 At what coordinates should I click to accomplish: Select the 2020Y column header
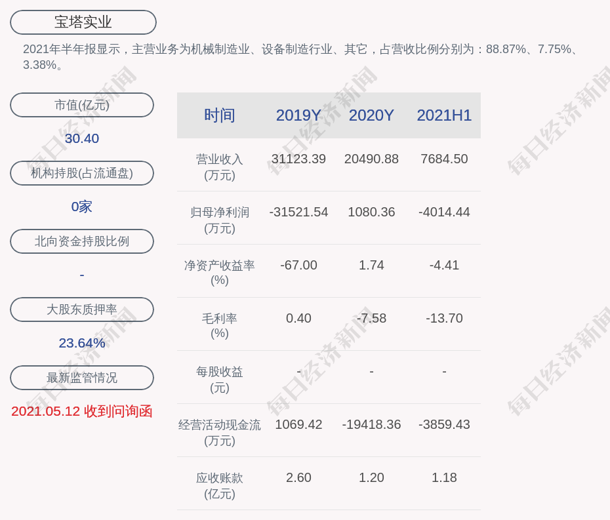click(371, 115)
